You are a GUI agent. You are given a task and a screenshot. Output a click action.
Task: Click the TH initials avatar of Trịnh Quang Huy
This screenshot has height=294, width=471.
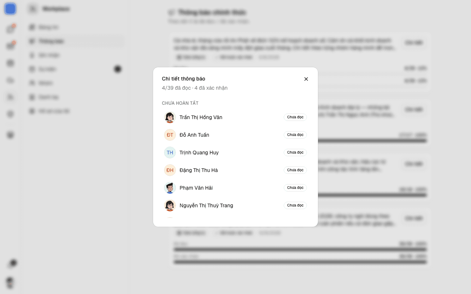click(170, 153)
